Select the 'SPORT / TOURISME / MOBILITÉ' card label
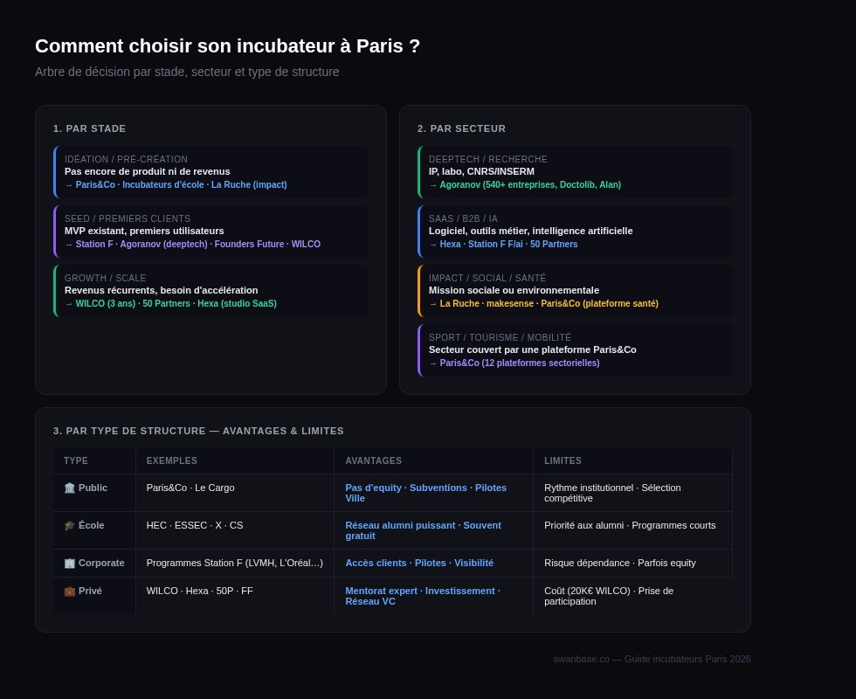The height and width of the screenshot is (699, 856). point(500,338)
